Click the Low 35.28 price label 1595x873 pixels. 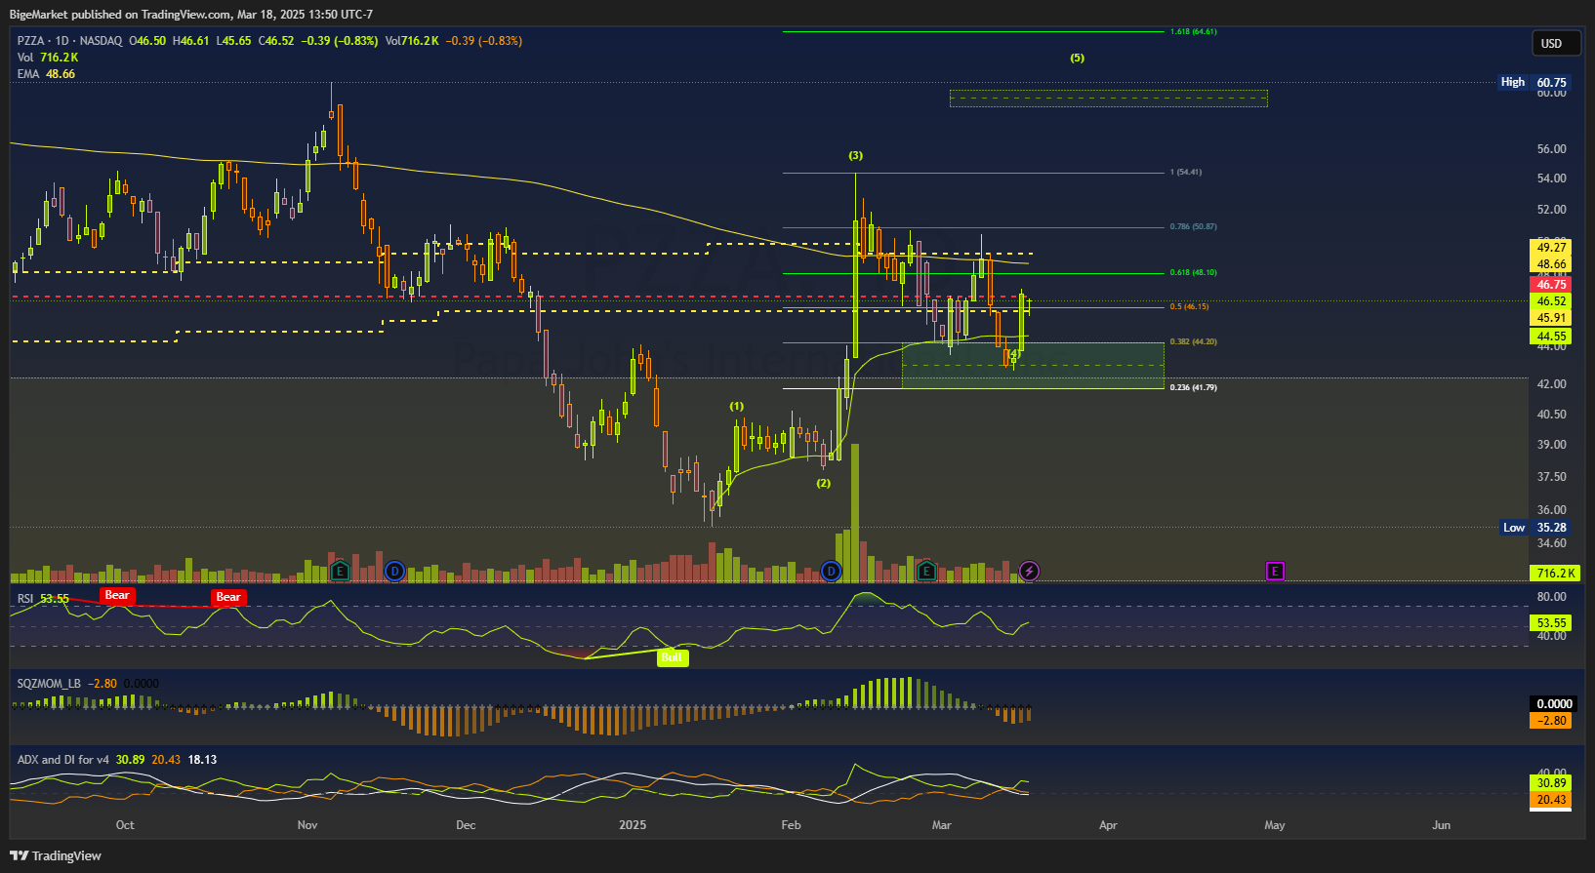1534,528
